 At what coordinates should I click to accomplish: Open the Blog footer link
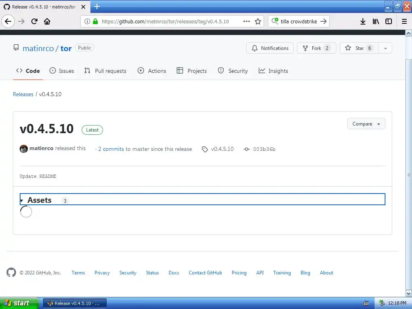coord(305,273)
